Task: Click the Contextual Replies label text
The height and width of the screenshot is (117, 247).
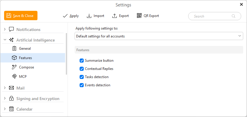Action: (99, 69)
